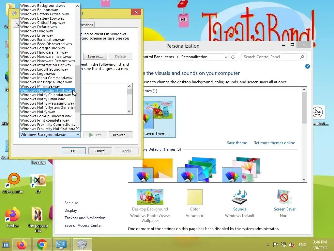Open the Desktop Background icon in Personalization
334x251 pixels.
(x=150, y=197)
